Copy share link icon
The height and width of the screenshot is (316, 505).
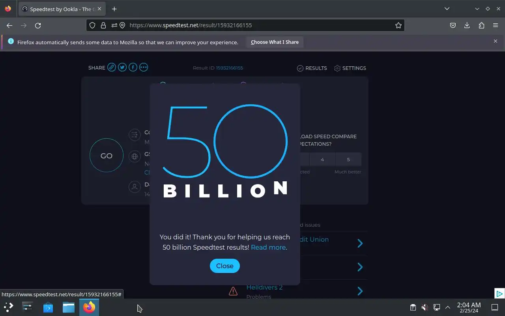[x=112, y=68]
